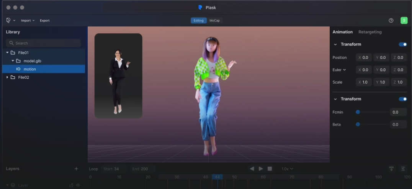Image resolution: width=412 pixels, height=189 pixels.
Task: Click the Euler X value field
Action: coord(364,70)
